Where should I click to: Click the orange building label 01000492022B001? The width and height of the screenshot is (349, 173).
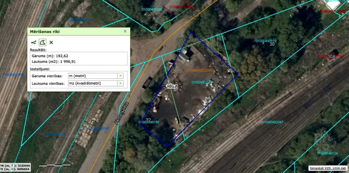[200, 71]
